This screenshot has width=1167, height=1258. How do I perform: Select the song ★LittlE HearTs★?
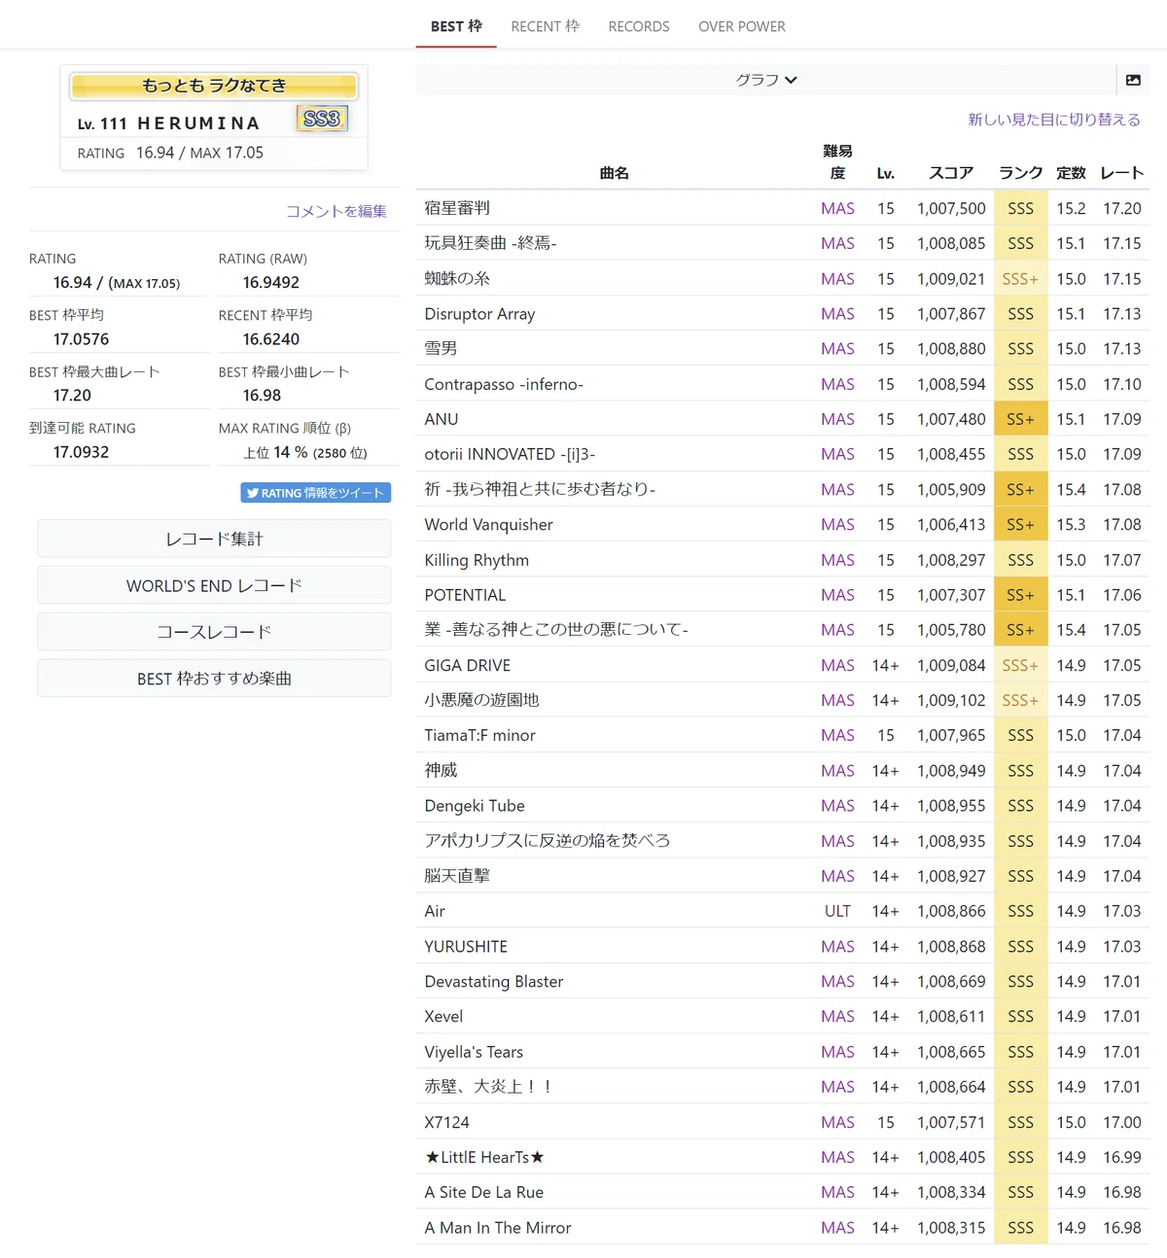click(x=484, y=1157)
